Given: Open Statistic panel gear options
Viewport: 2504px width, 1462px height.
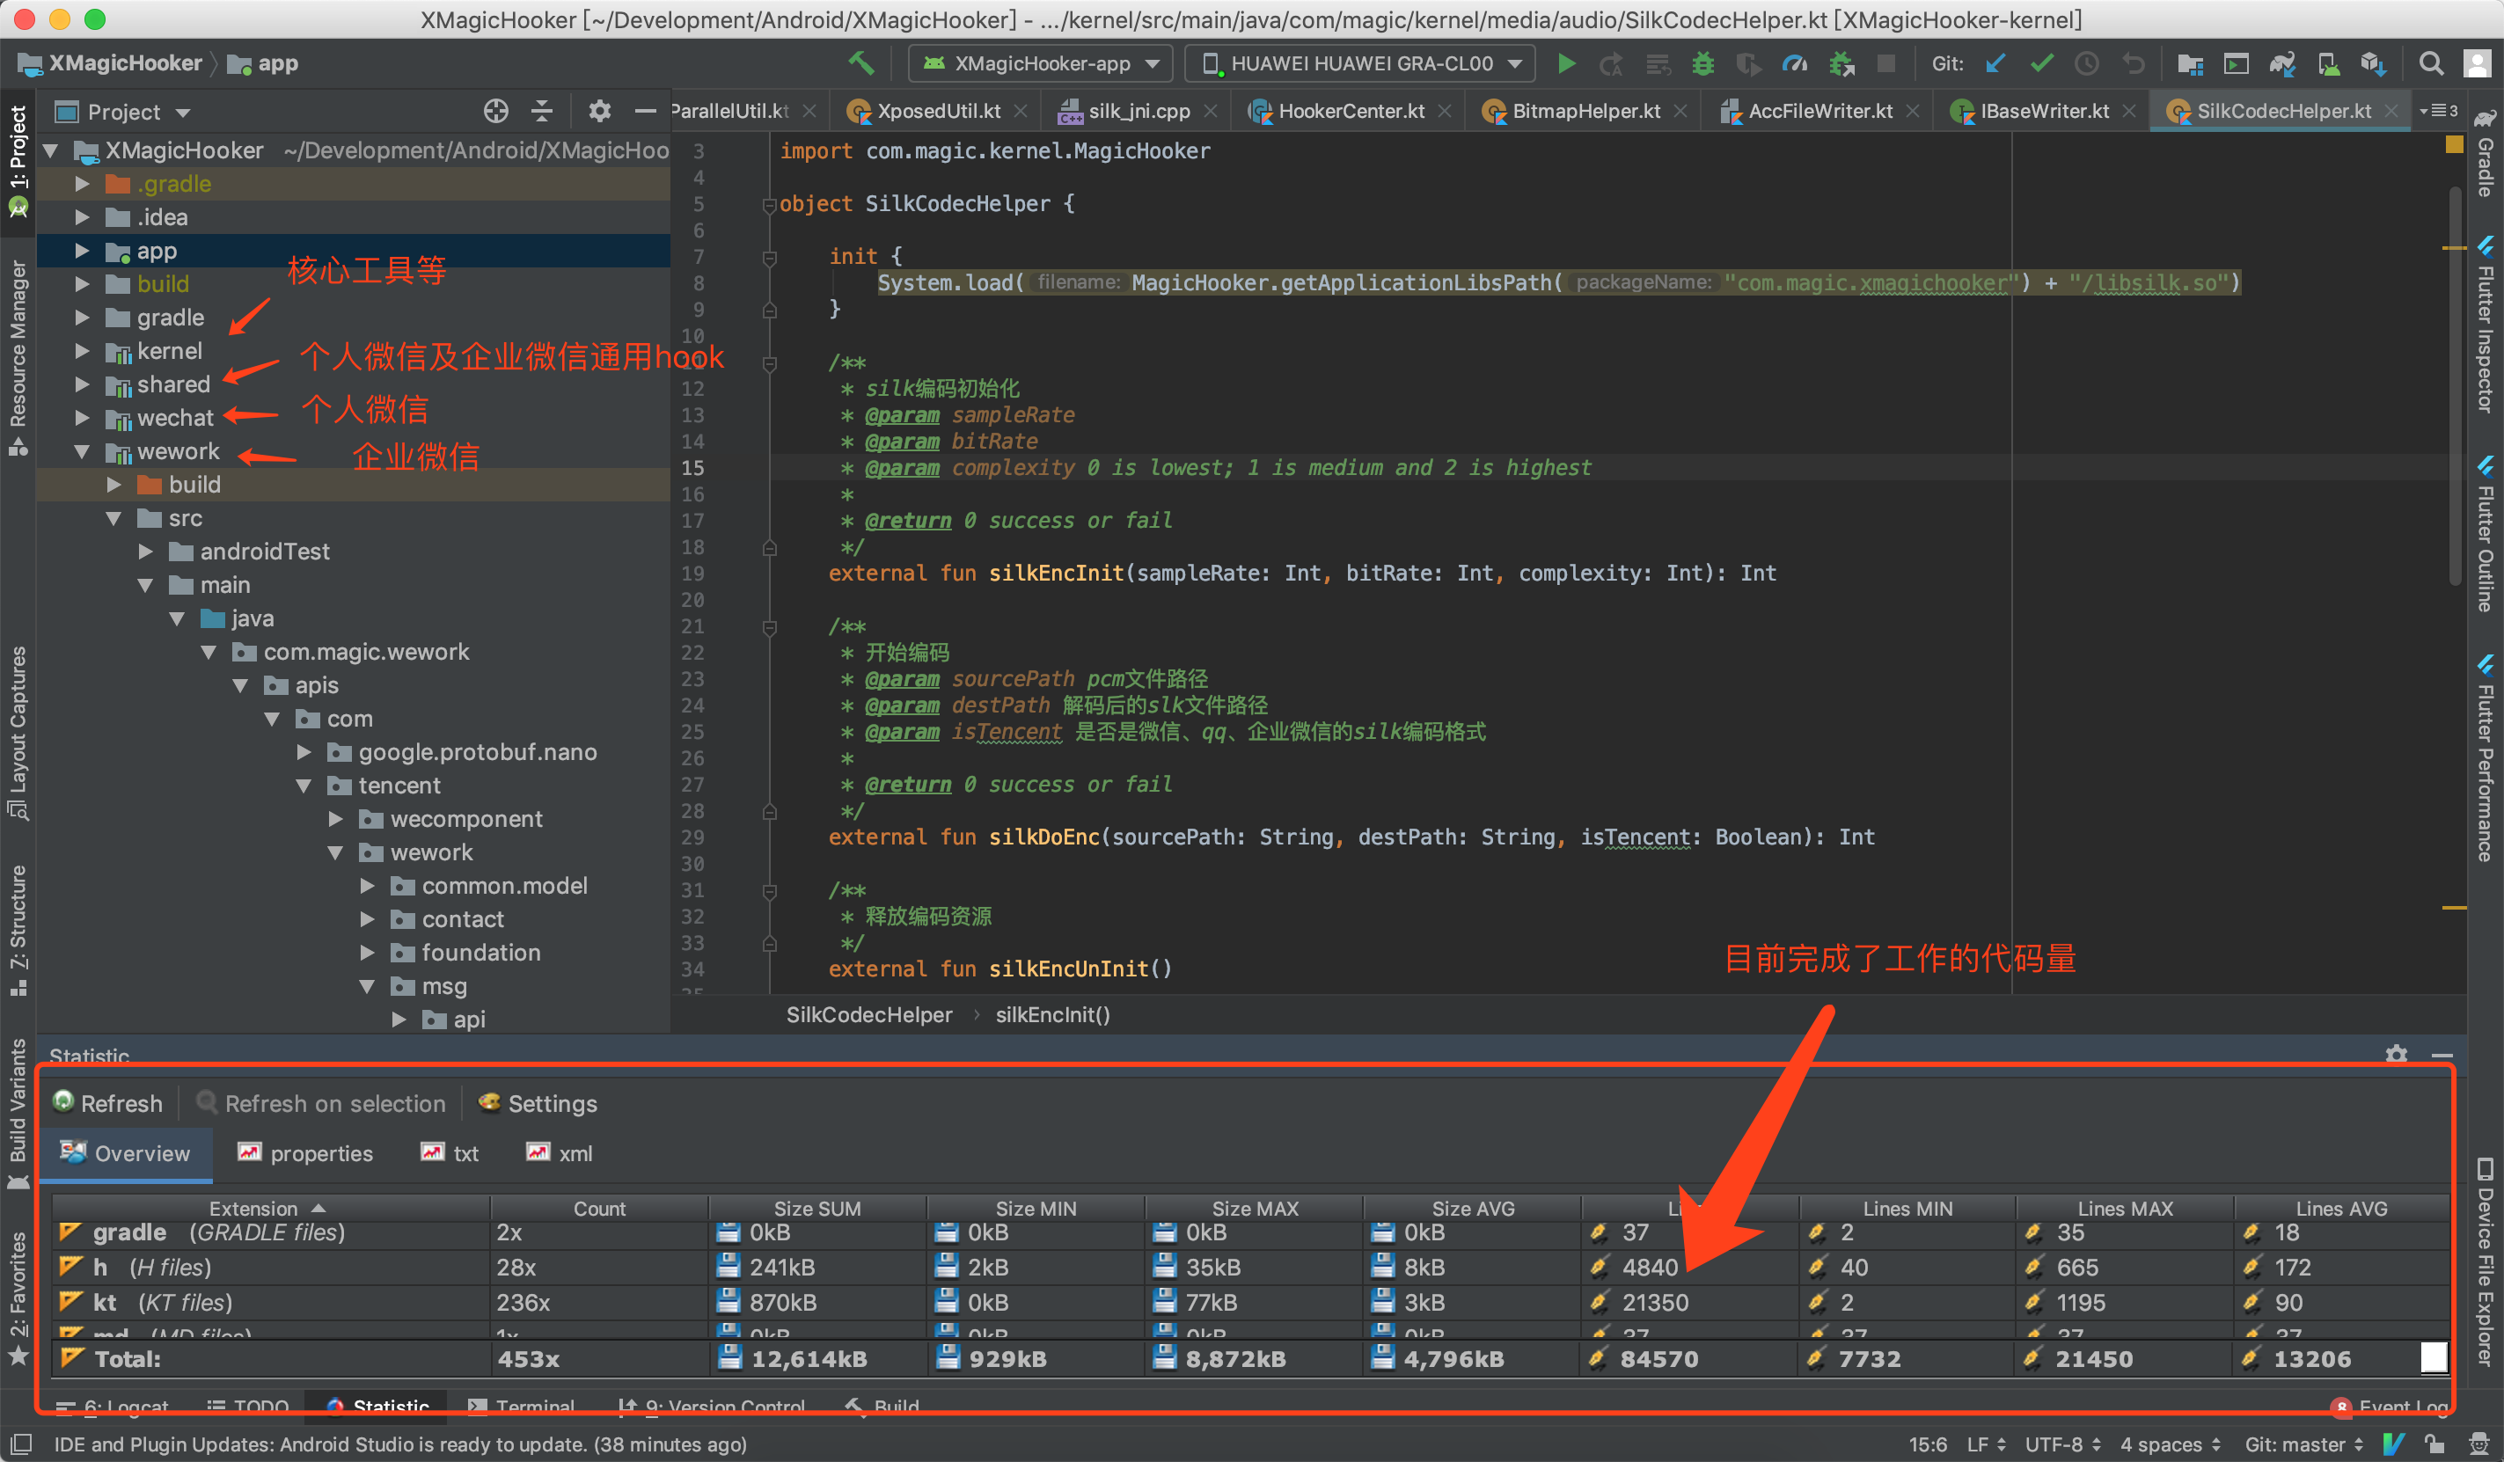Looking at the screenshot, I should click(x=2397, y=1054).
